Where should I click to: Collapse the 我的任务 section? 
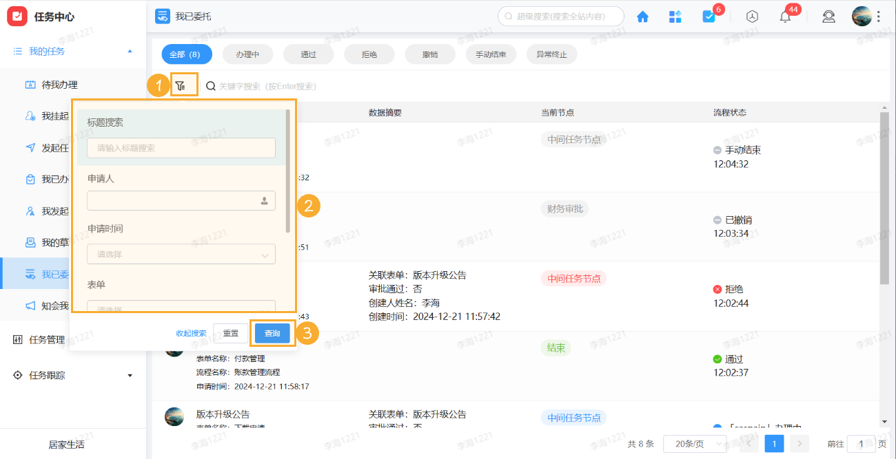tap(128, 50)
